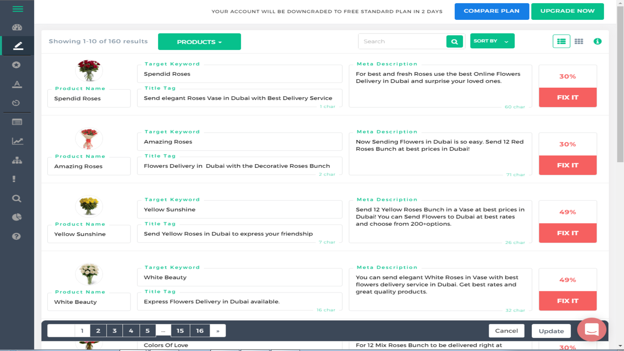The width and height of the screenshot is (624, 351).
Task: Toggle the list view layout option
Action: (x=561, y=41)
